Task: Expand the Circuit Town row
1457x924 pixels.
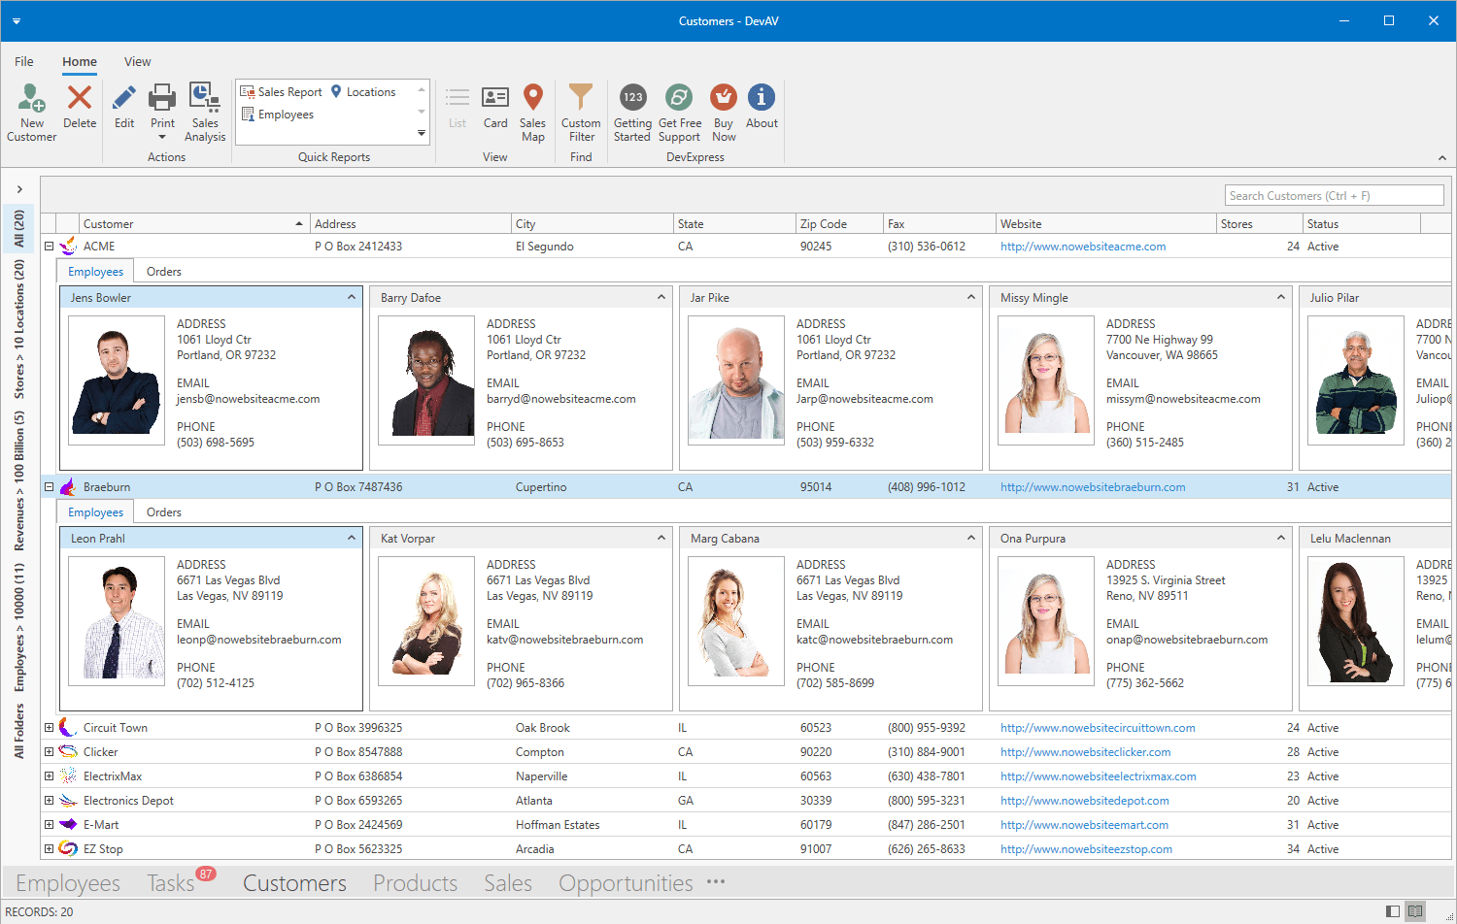Action: [x=49, y=728]
